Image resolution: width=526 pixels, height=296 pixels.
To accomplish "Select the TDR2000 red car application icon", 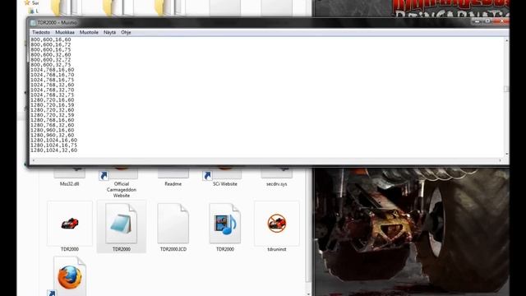I will tap(70, 224).
